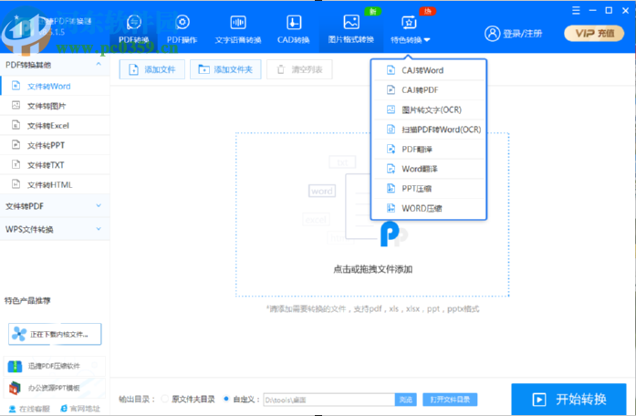This screenshot has height=416, width=636.
Task: Choose PDF翻译 from dropdown
Action: click(x=429, y=150)
